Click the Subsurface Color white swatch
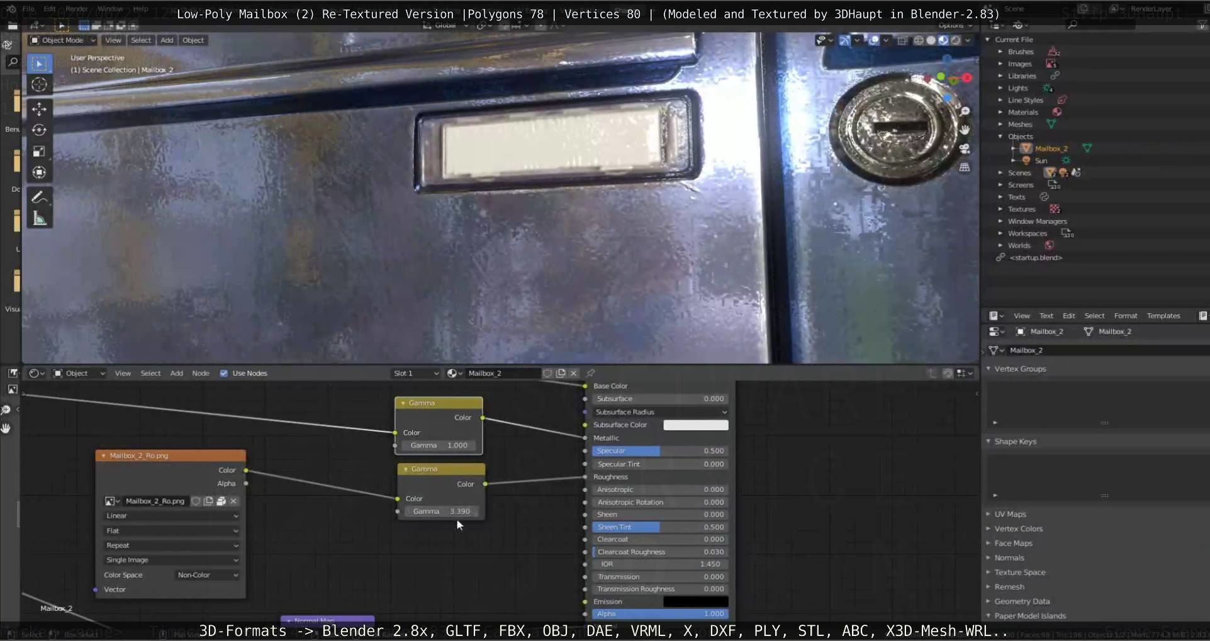 pyautogui.click(x=696, y=425)
